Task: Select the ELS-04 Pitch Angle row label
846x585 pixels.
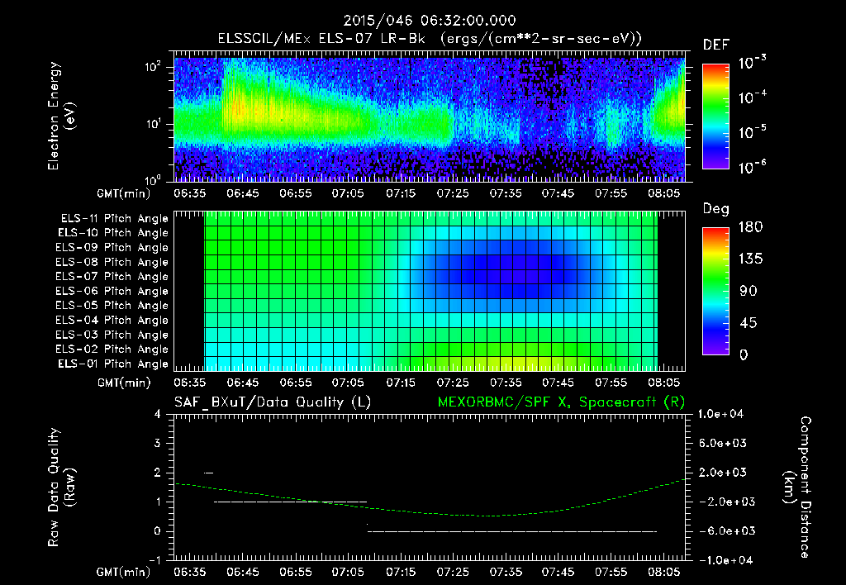Action: click(112, 321)
